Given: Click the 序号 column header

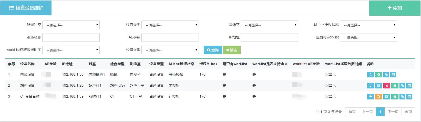Looking at the screenshot, I should pyautogui.click(x=12, y=64).
